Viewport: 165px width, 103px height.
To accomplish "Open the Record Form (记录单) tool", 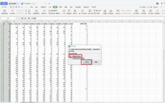I will 97,13.
